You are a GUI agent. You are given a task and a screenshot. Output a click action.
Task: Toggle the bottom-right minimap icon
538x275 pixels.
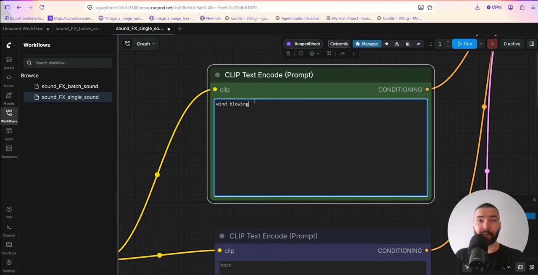coord(520,267)
